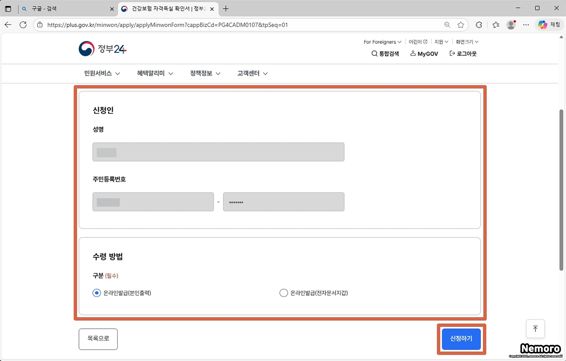
Task: Open For Foreigners dropdown
Action: [x=382, y=42]
